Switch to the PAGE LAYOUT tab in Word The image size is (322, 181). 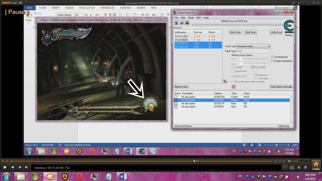coord(87,8)
